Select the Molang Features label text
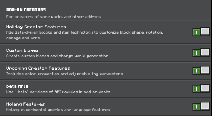The height and width of the screenshot is (116, 212). 25,104
